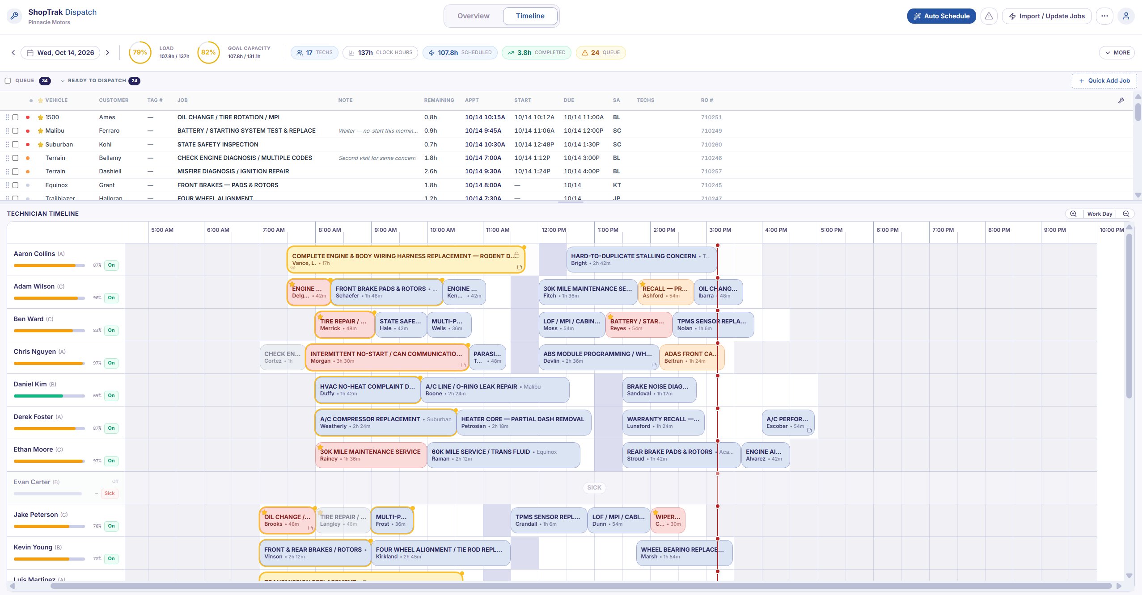Click note icon on Oil Change Brooks job
Image resolution: width=1142 pixels, height=595 pixels.
(310, 528)
